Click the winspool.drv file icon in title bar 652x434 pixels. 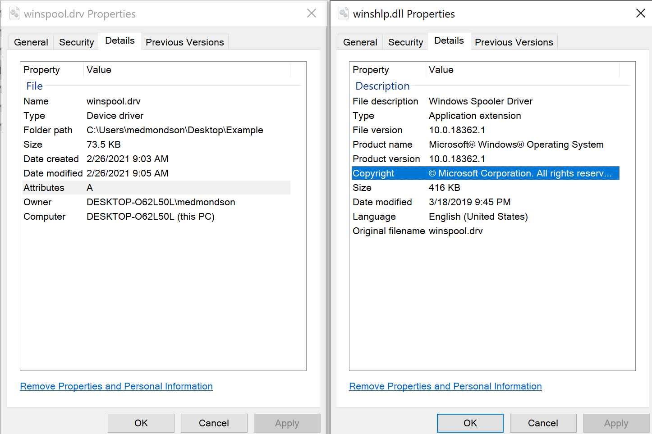[x=15, y=14]
